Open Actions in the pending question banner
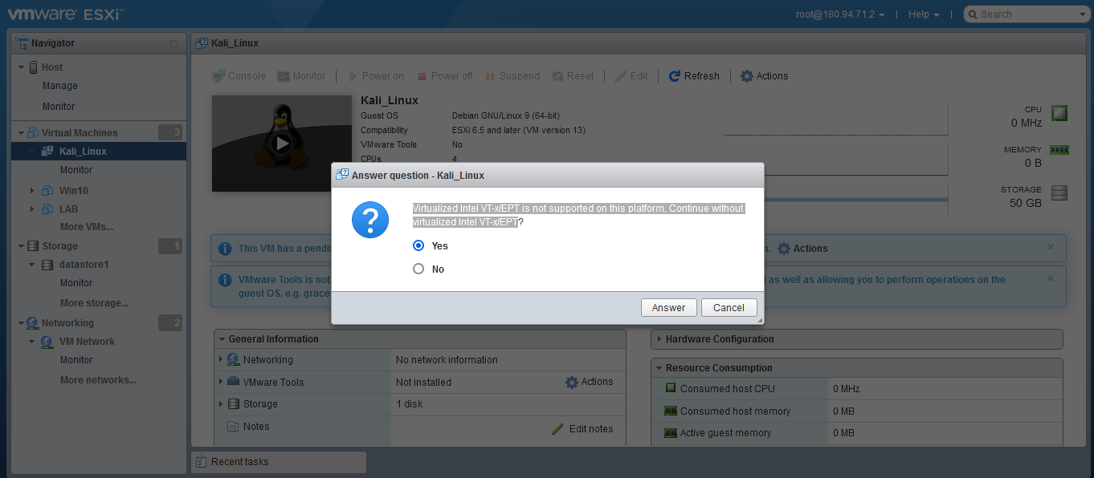Screen dimensions: 1094x478 (802, 249)
